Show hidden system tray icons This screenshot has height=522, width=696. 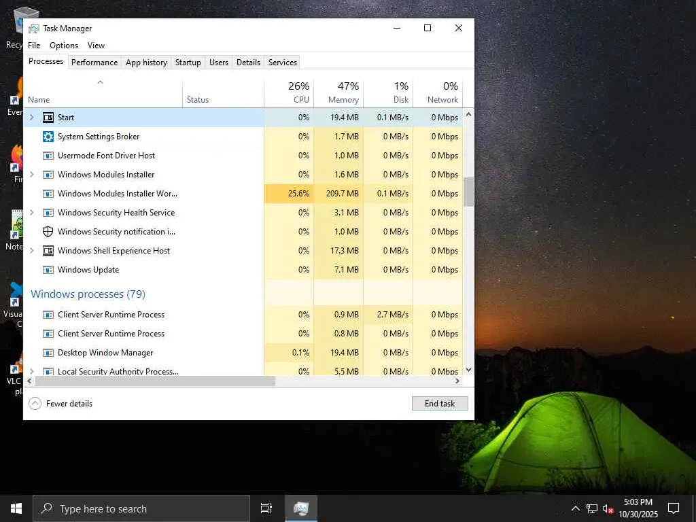coord(575,508)
